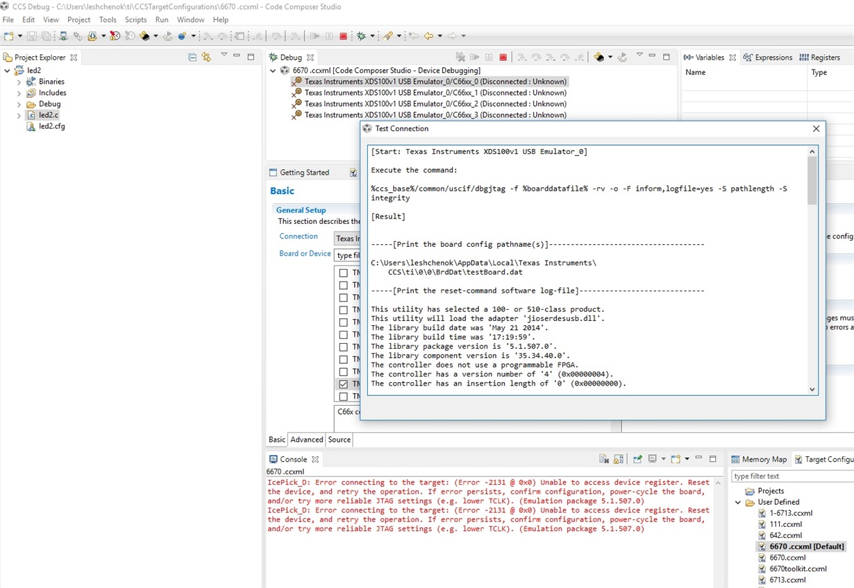Click the Suspend icon in main toolbar
This screenshot has height=588, width=854.
pyautogui.click(x=329, y=36)
